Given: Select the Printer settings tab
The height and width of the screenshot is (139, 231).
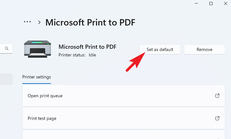Looking at the screenshot, I should [37, 77].
